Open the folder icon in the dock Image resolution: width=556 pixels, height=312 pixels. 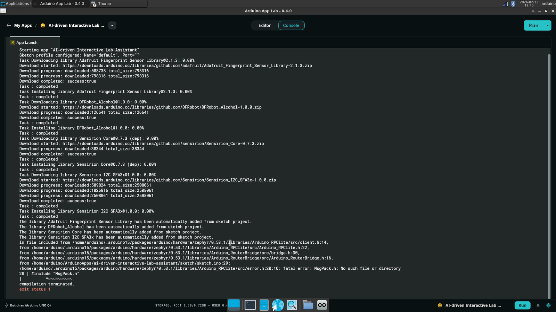(308, 305)
